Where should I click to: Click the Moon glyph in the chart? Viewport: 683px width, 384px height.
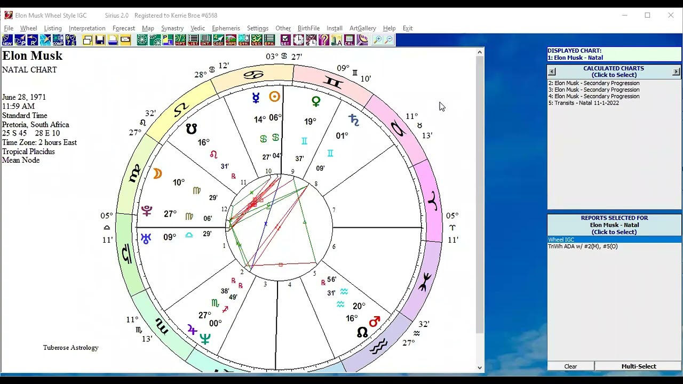(x=157, y=173)
